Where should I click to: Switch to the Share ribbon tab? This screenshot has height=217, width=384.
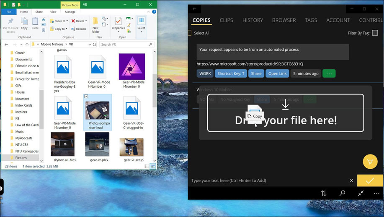click(x=39, y=12)
